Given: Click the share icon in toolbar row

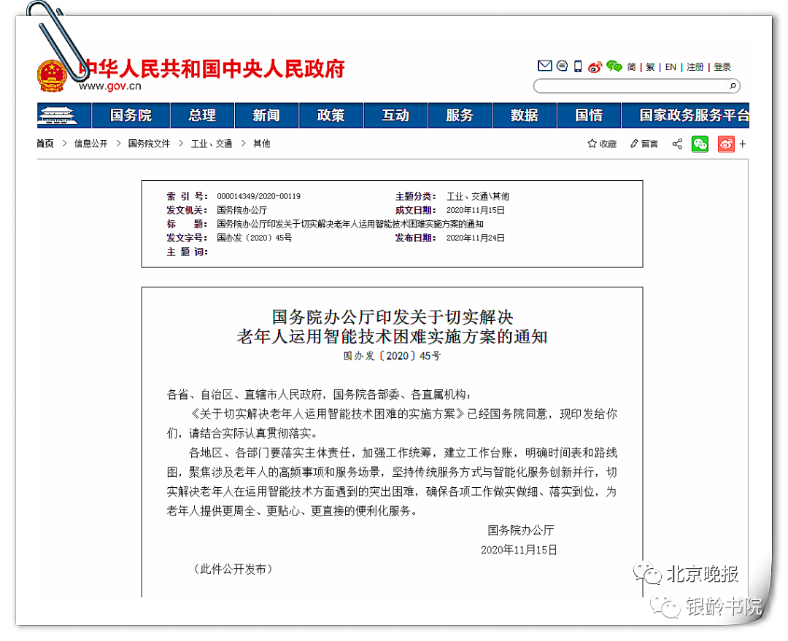Looking at the screenshot, I should 677,144.
